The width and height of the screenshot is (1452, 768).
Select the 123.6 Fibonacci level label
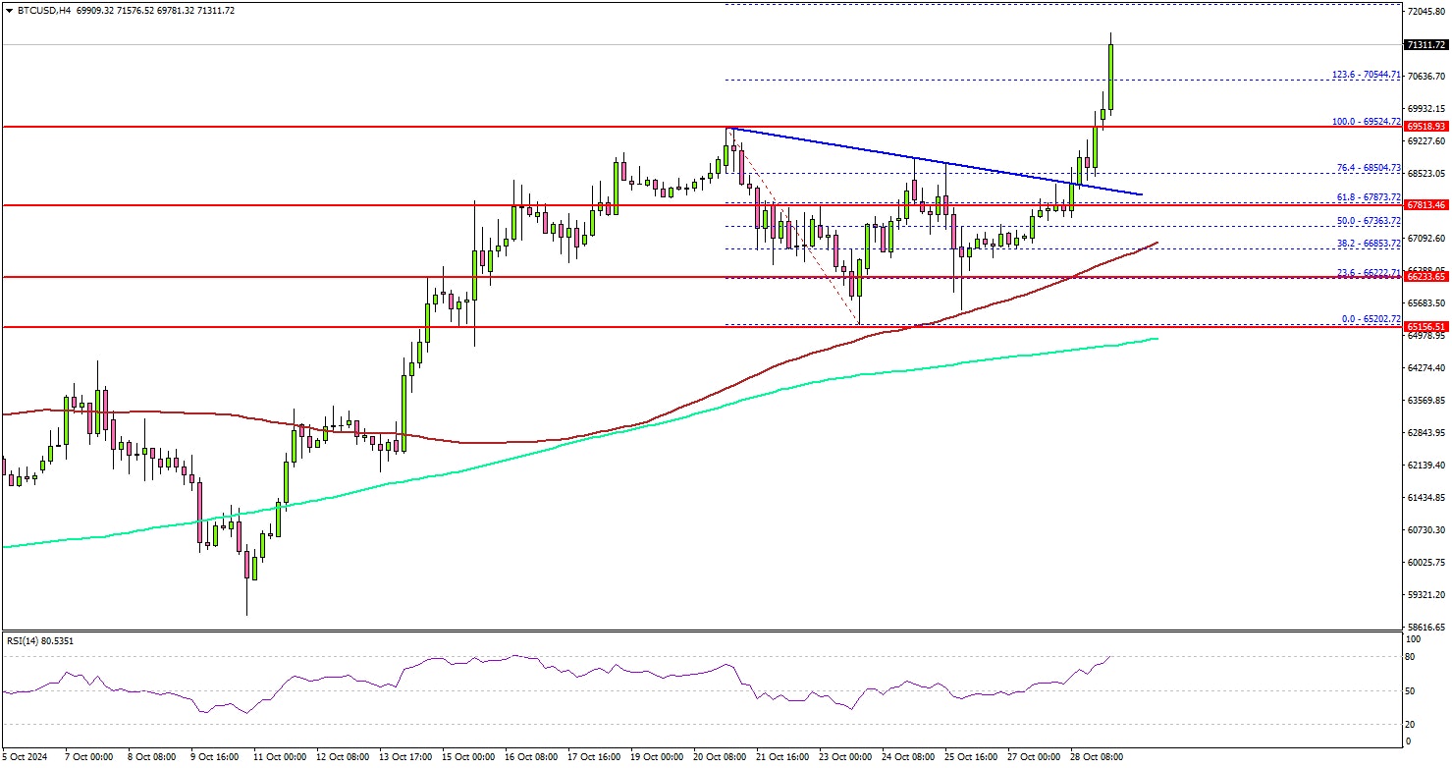(1364, 74)
